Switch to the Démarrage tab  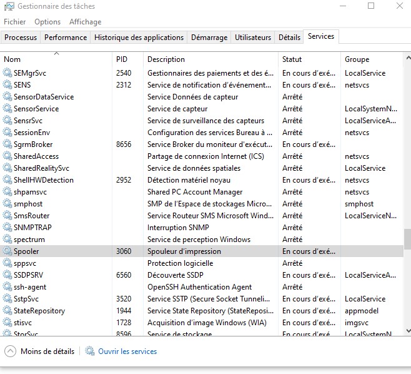209,38
